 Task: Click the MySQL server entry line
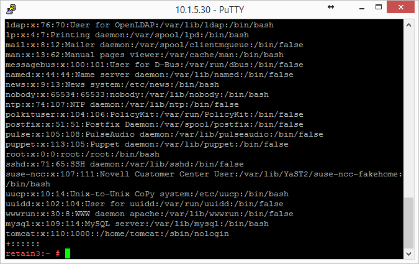pyautogui.click(x=137, y=224)
